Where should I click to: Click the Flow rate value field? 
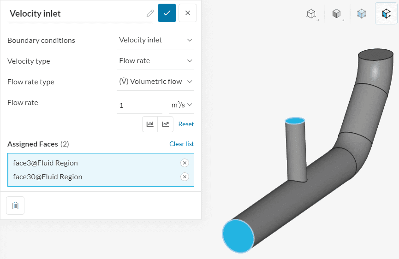140,105
